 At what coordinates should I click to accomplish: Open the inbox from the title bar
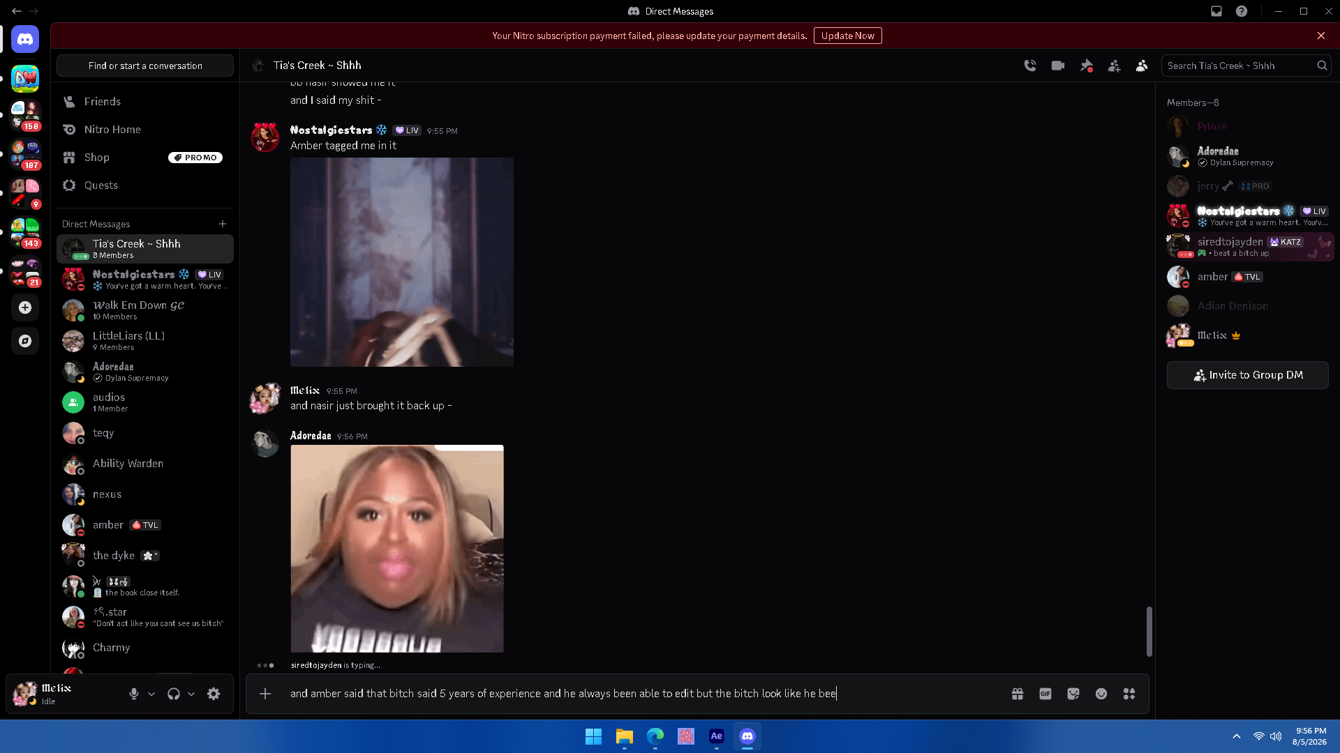pyautogui.click(x=1216, y=11)
